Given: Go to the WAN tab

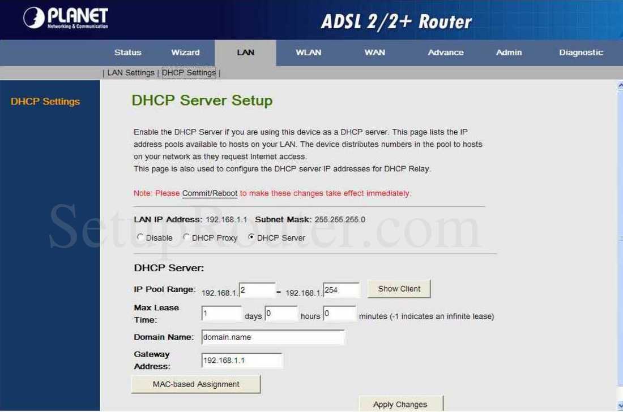Looking at the screenshot, I should [x=375, y=53].
